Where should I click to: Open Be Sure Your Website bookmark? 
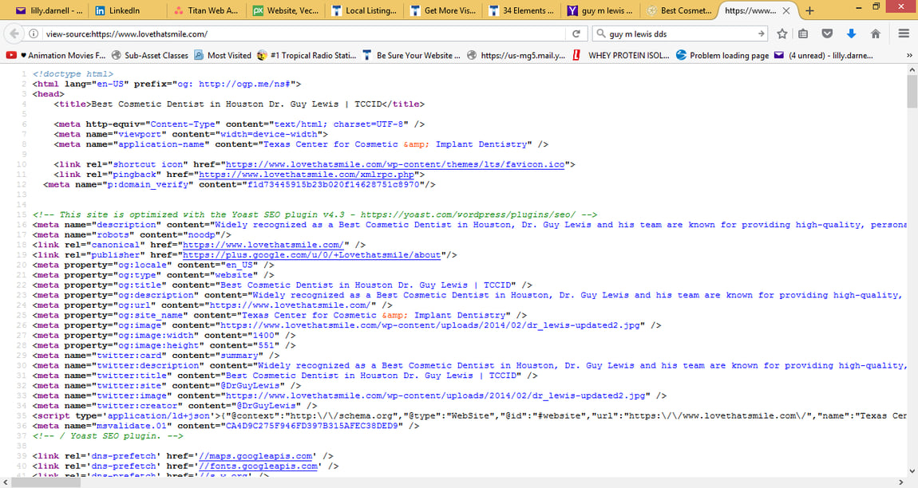point(412,56)
